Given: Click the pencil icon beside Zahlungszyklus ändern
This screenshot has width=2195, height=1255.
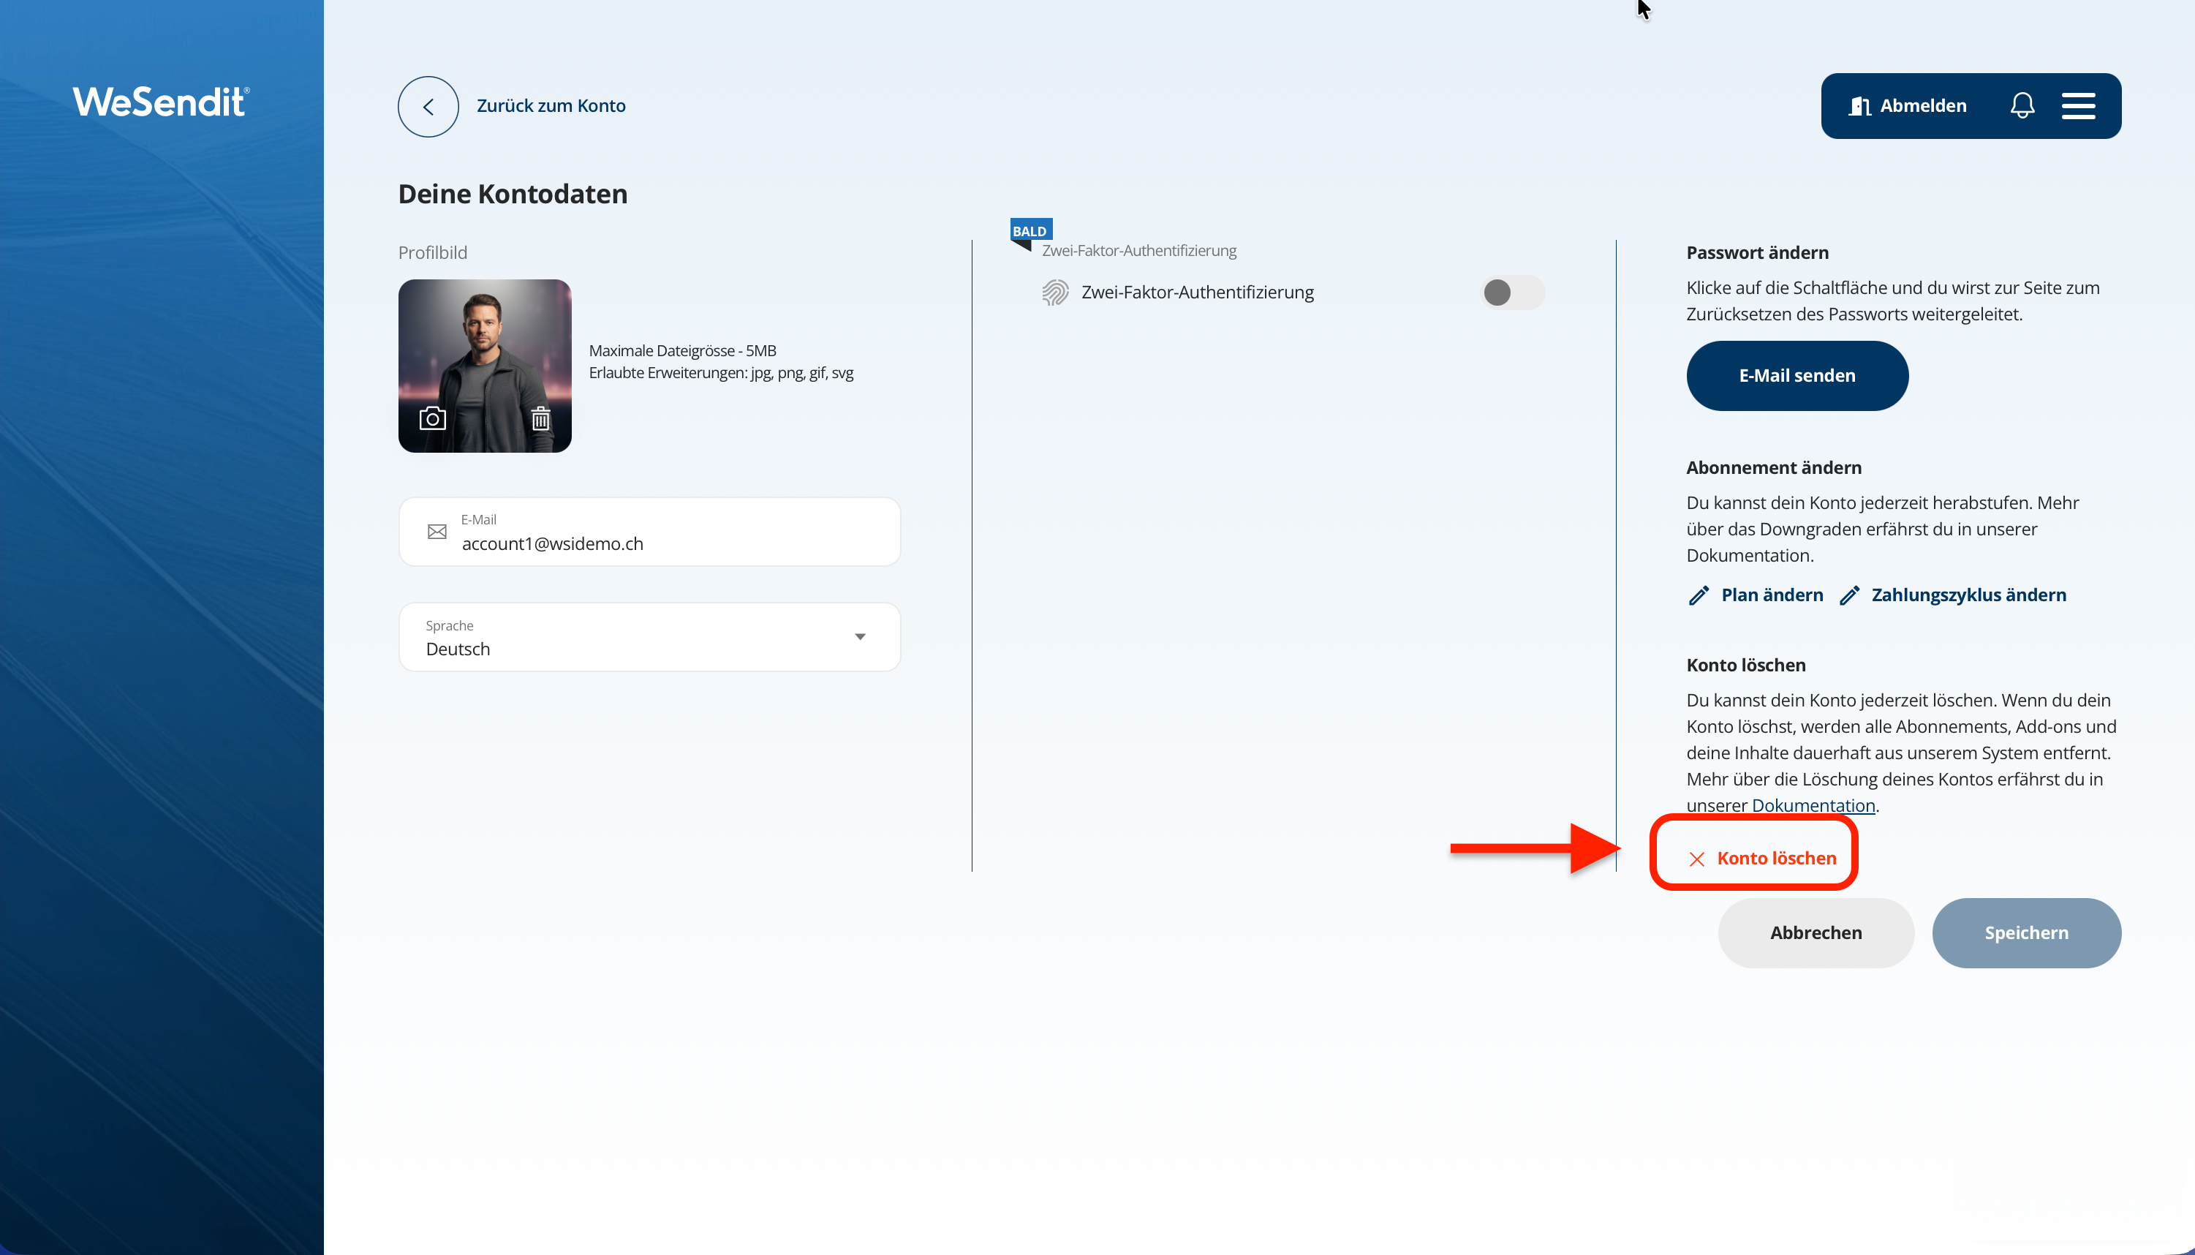Looking at the screenshot, I should 1848,595.
